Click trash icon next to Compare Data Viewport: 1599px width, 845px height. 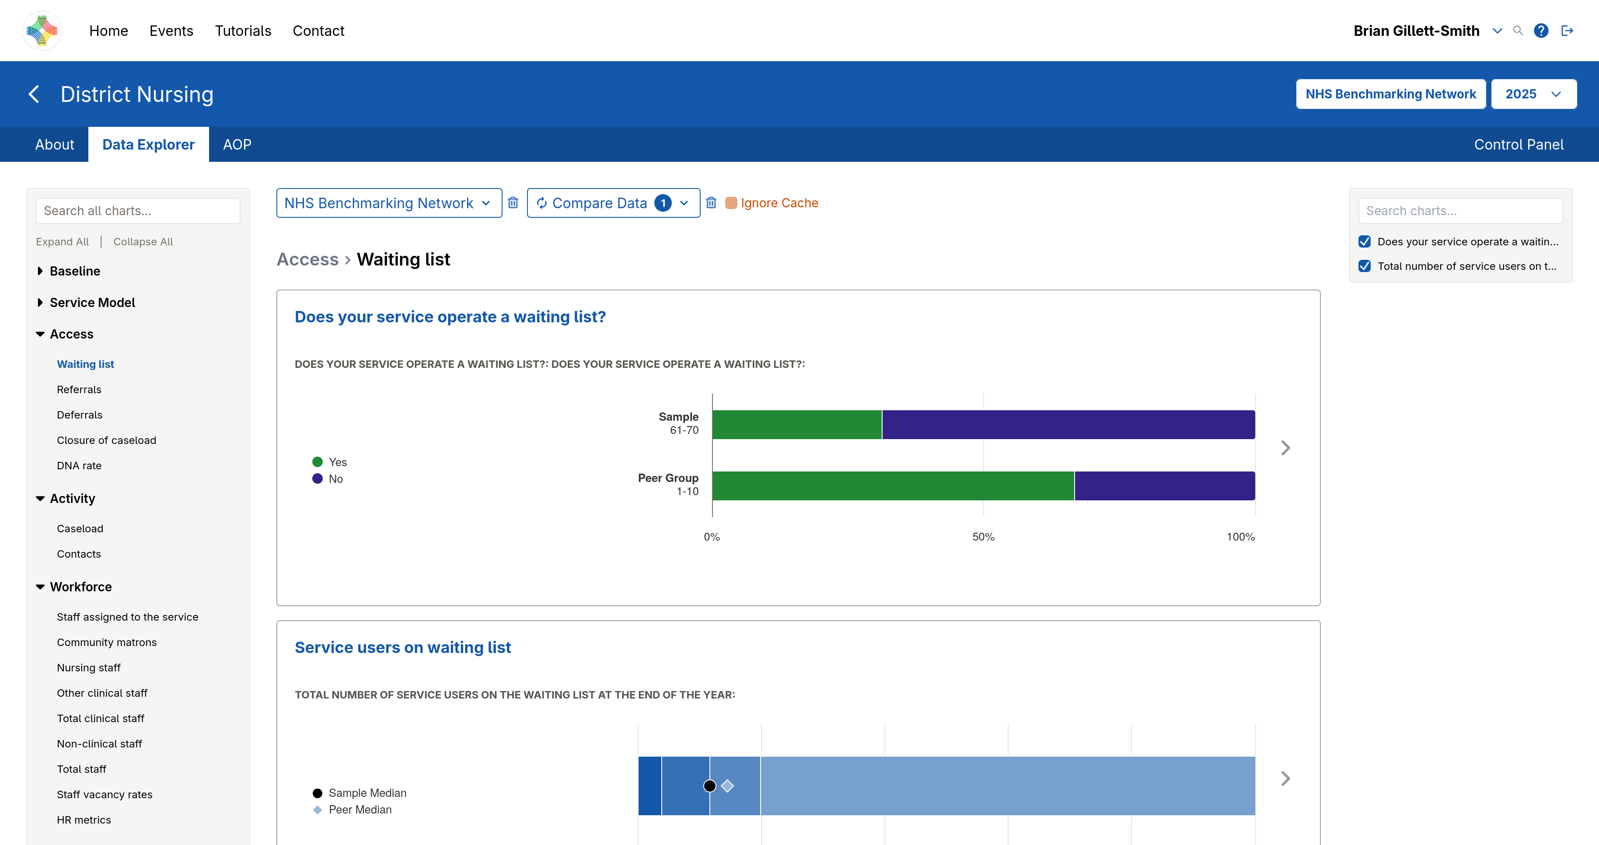(711, 203)
